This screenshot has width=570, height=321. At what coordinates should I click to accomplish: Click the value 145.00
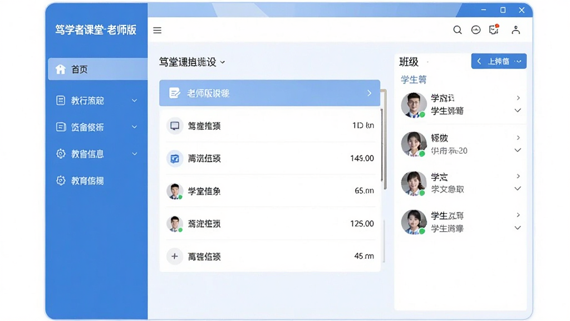tap(362, 158)
